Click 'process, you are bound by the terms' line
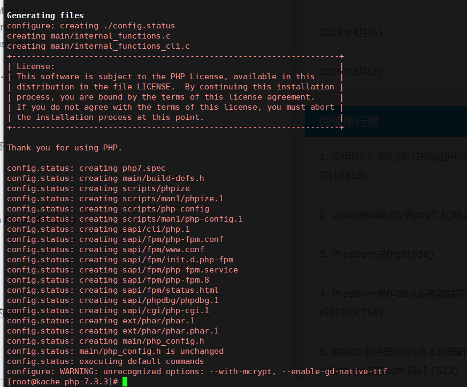Viewport: 467px width, 387px height. click(166, 97)
